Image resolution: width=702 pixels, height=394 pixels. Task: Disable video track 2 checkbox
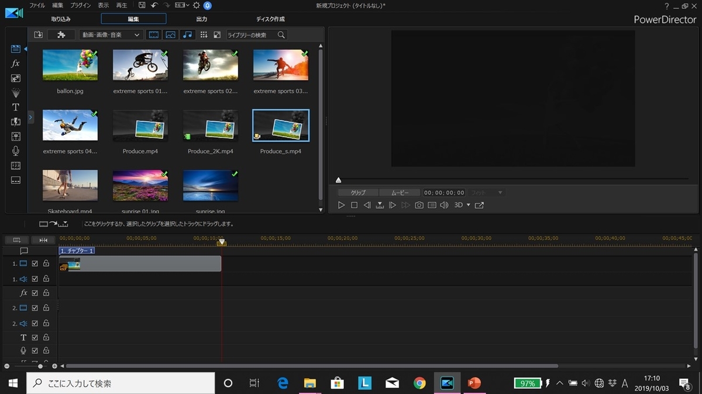pos(35,308)
